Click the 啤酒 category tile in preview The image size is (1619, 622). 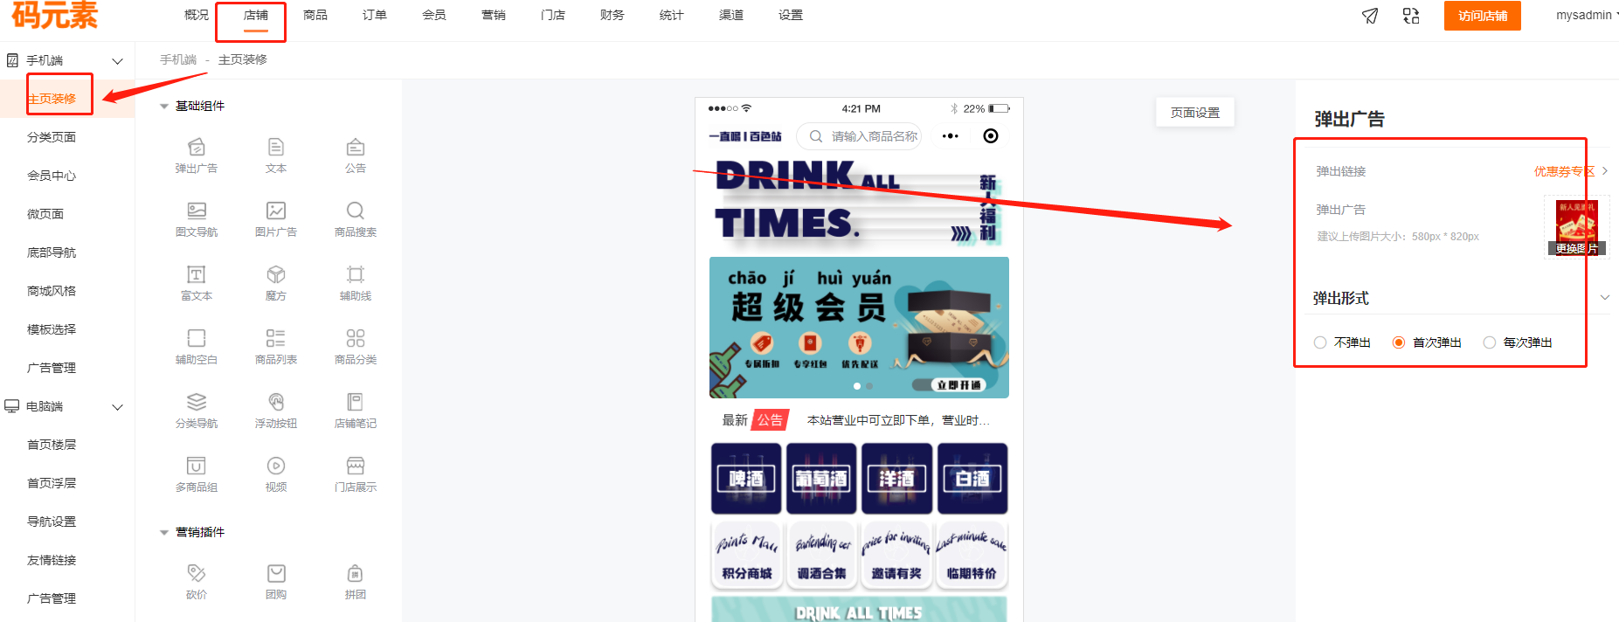pos(746,479)
